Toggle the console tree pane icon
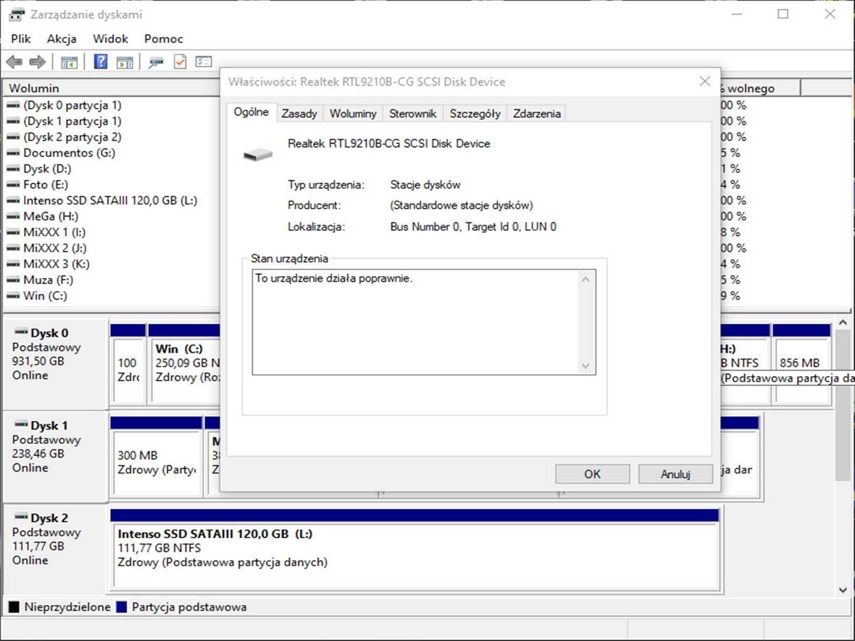Image resolution: width=855 pixels, height=641 pixels. pyautogui.click(x=69, y=62)
